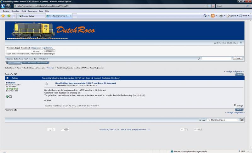The width and height of the screenshot is (252, 153).
Task: Open the Pagina command menu
Action: tap(232, 15)
